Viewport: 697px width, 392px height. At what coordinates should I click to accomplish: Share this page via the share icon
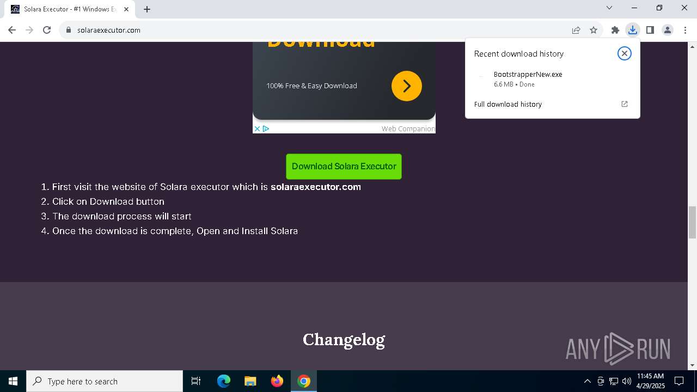tap(576, 30)
